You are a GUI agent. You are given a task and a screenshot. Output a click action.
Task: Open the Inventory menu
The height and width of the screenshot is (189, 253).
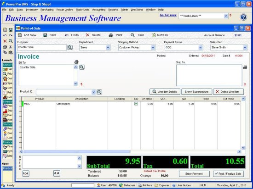pyautogui.click(x=32, y=10)
